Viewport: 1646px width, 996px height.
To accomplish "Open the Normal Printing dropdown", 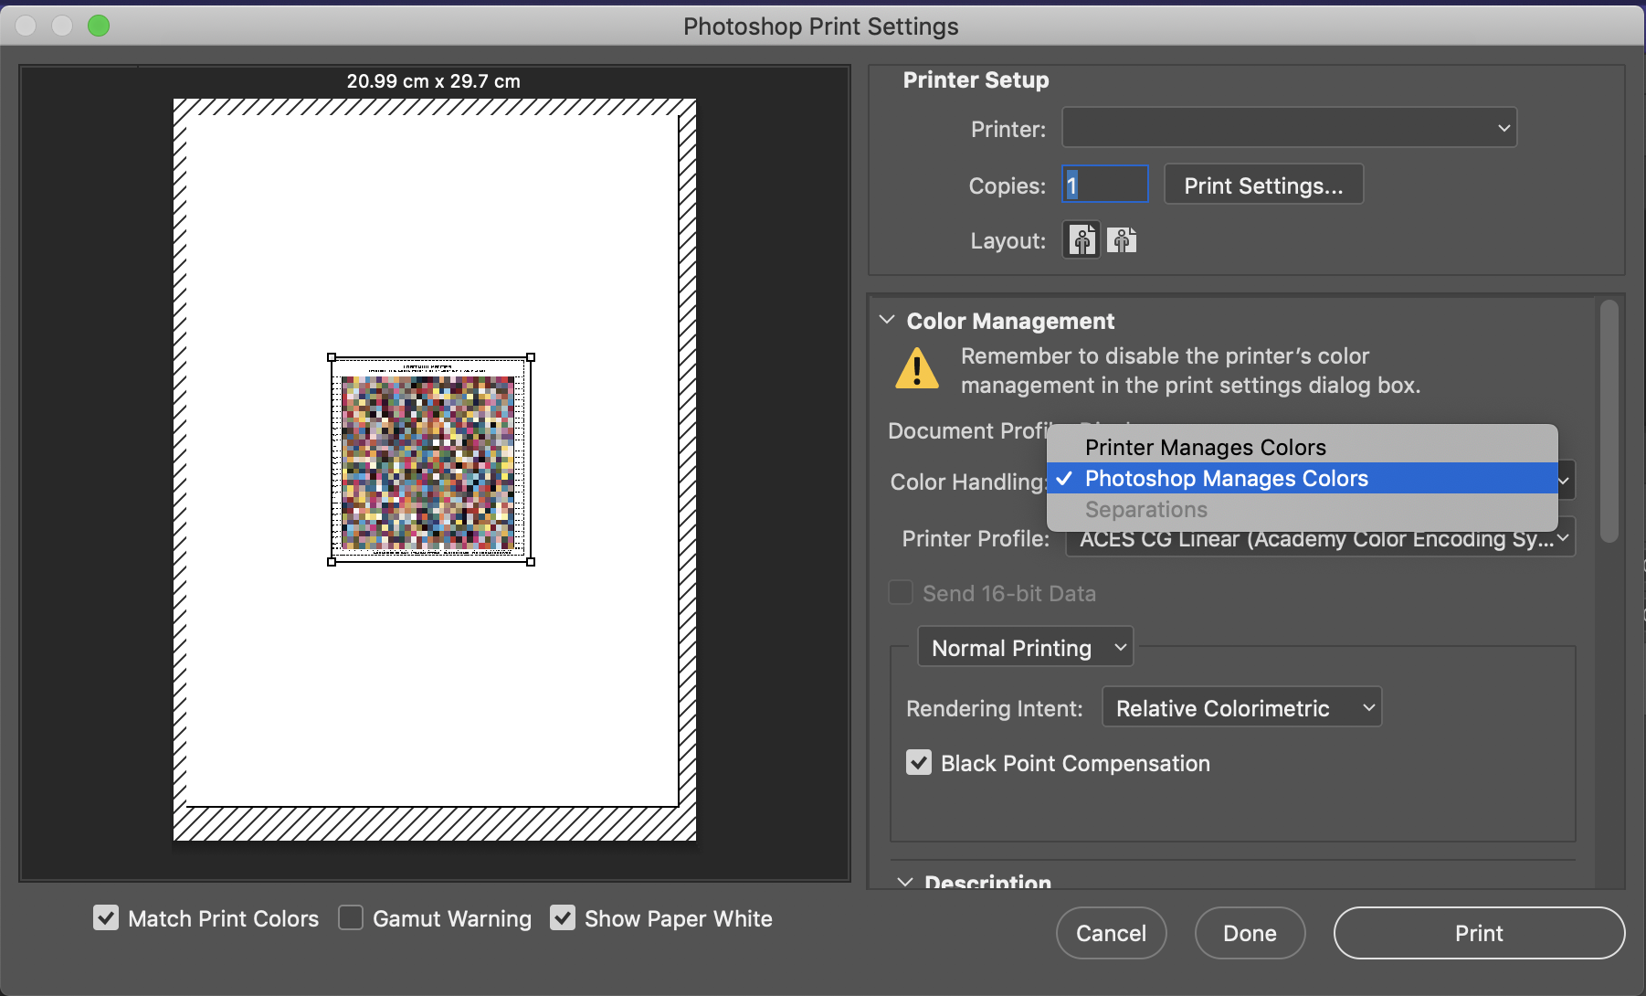I will click(1026, 648).
